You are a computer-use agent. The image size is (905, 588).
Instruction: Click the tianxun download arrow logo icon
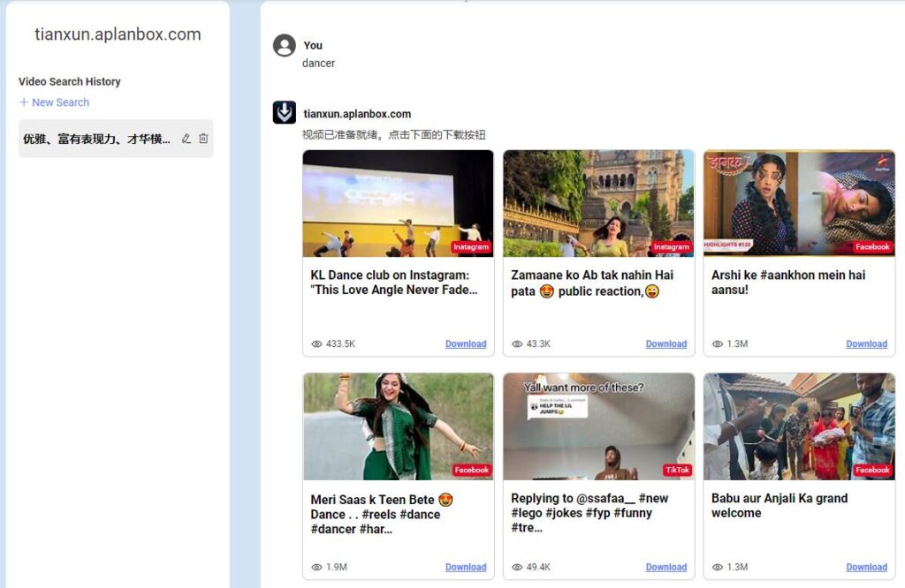click(x=284, y=112)
